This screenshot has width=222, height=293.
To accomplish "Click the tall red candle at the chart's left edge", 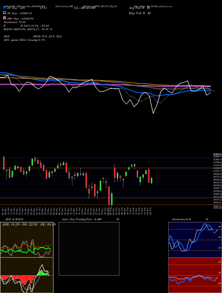I will [x=4, y=163].
